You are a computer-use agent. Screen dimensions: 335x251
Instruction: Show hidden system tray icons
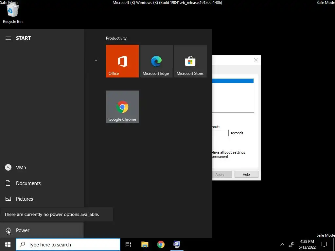(282, 244)
